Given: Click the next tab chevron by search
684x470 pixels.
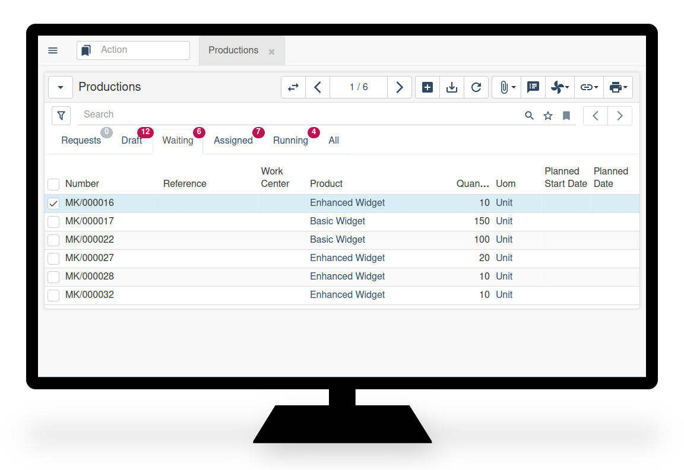Looking at the screenshot, I should pos(620,116).
